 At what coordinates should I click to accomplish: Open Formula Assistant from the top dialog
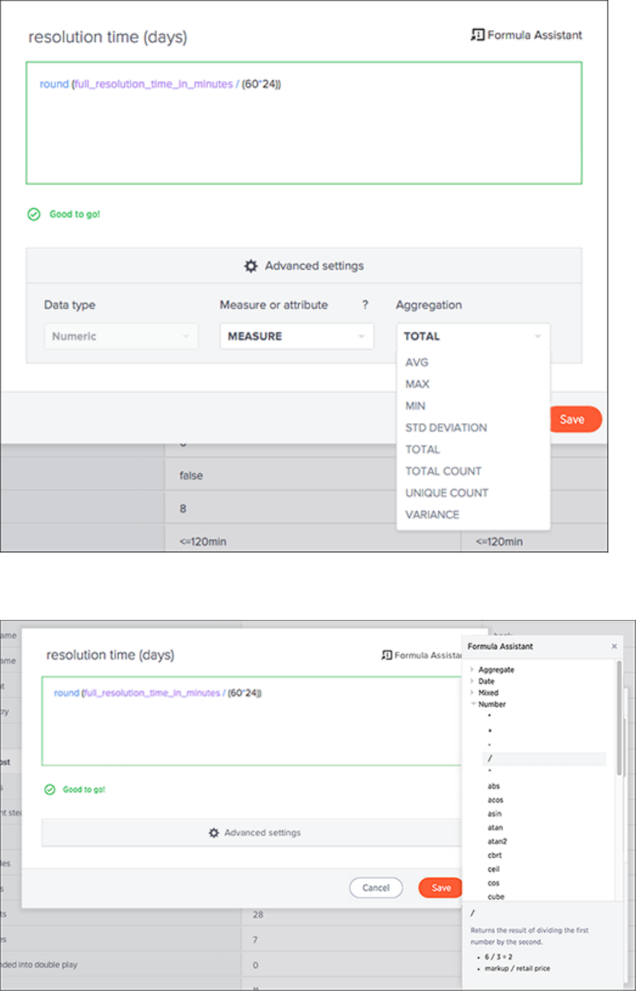click(x=526, y=35)
